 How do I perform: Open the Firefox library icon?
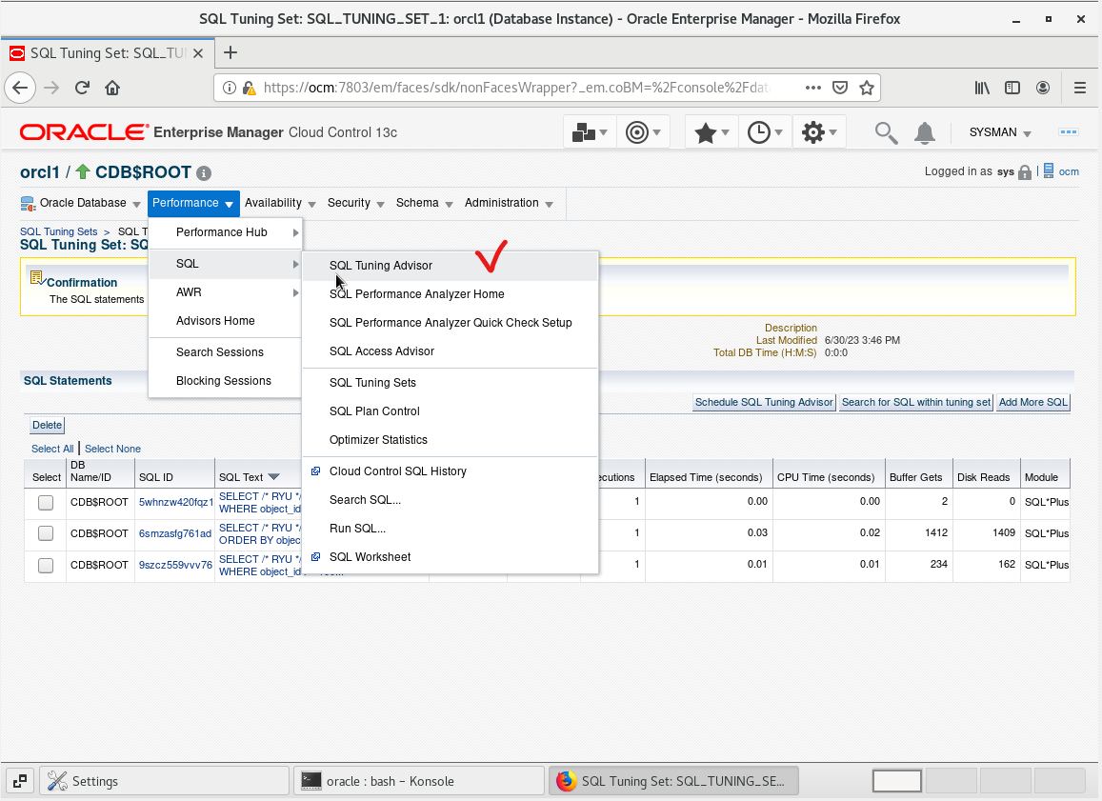[982, 88]
